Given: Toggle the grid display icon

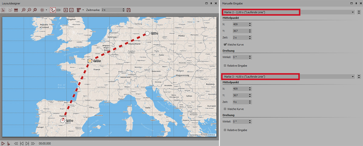Looking at the screenshot, I should click(42, 10).
